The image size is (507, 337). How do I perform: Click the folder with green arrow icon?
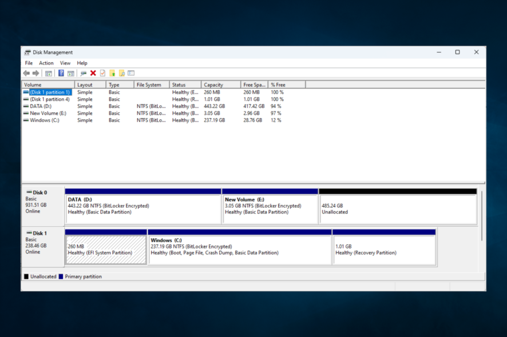(112, 73)
